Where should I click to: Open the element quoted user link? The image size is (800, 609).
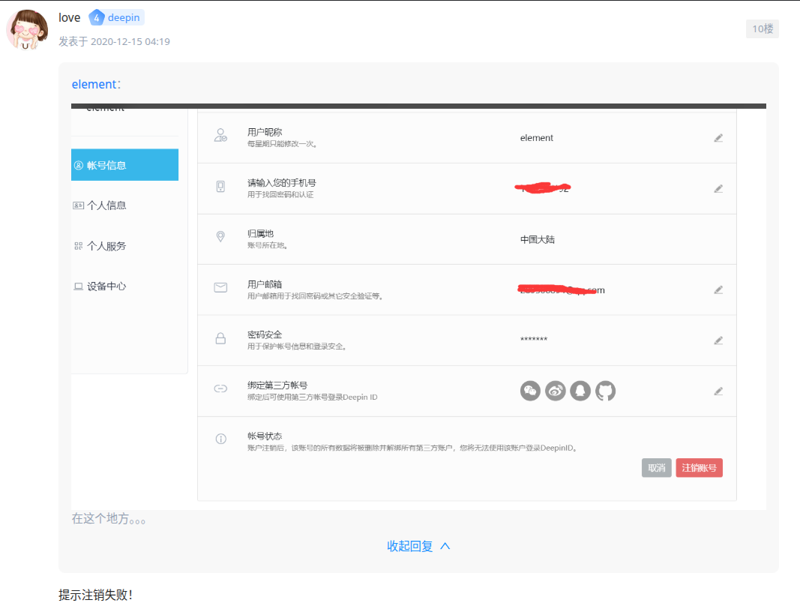pyautogui.click(x=94, y=84)
